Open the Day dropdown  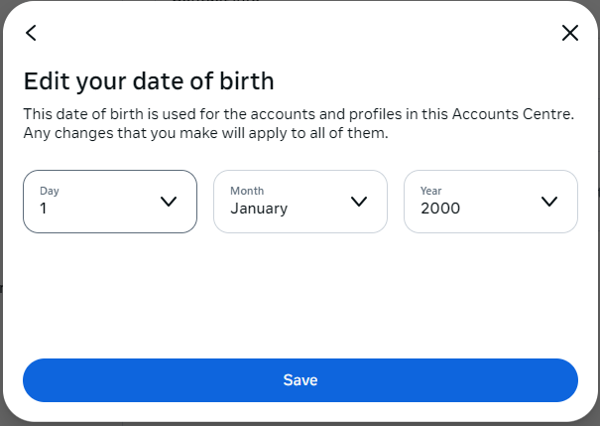(x=109, y=202)
